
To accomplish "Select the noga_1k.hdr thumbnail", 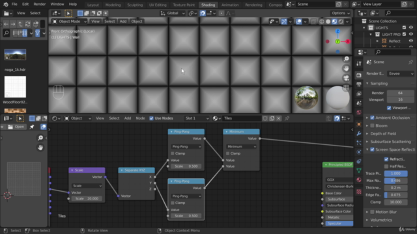I will point(15,55).
